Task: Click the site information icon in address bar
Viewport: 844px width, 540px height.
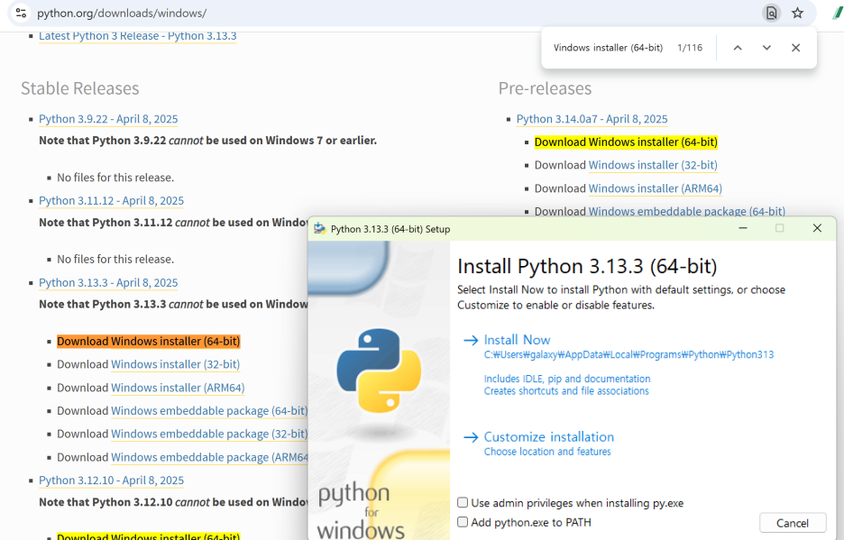Action: tap(21, 13)
